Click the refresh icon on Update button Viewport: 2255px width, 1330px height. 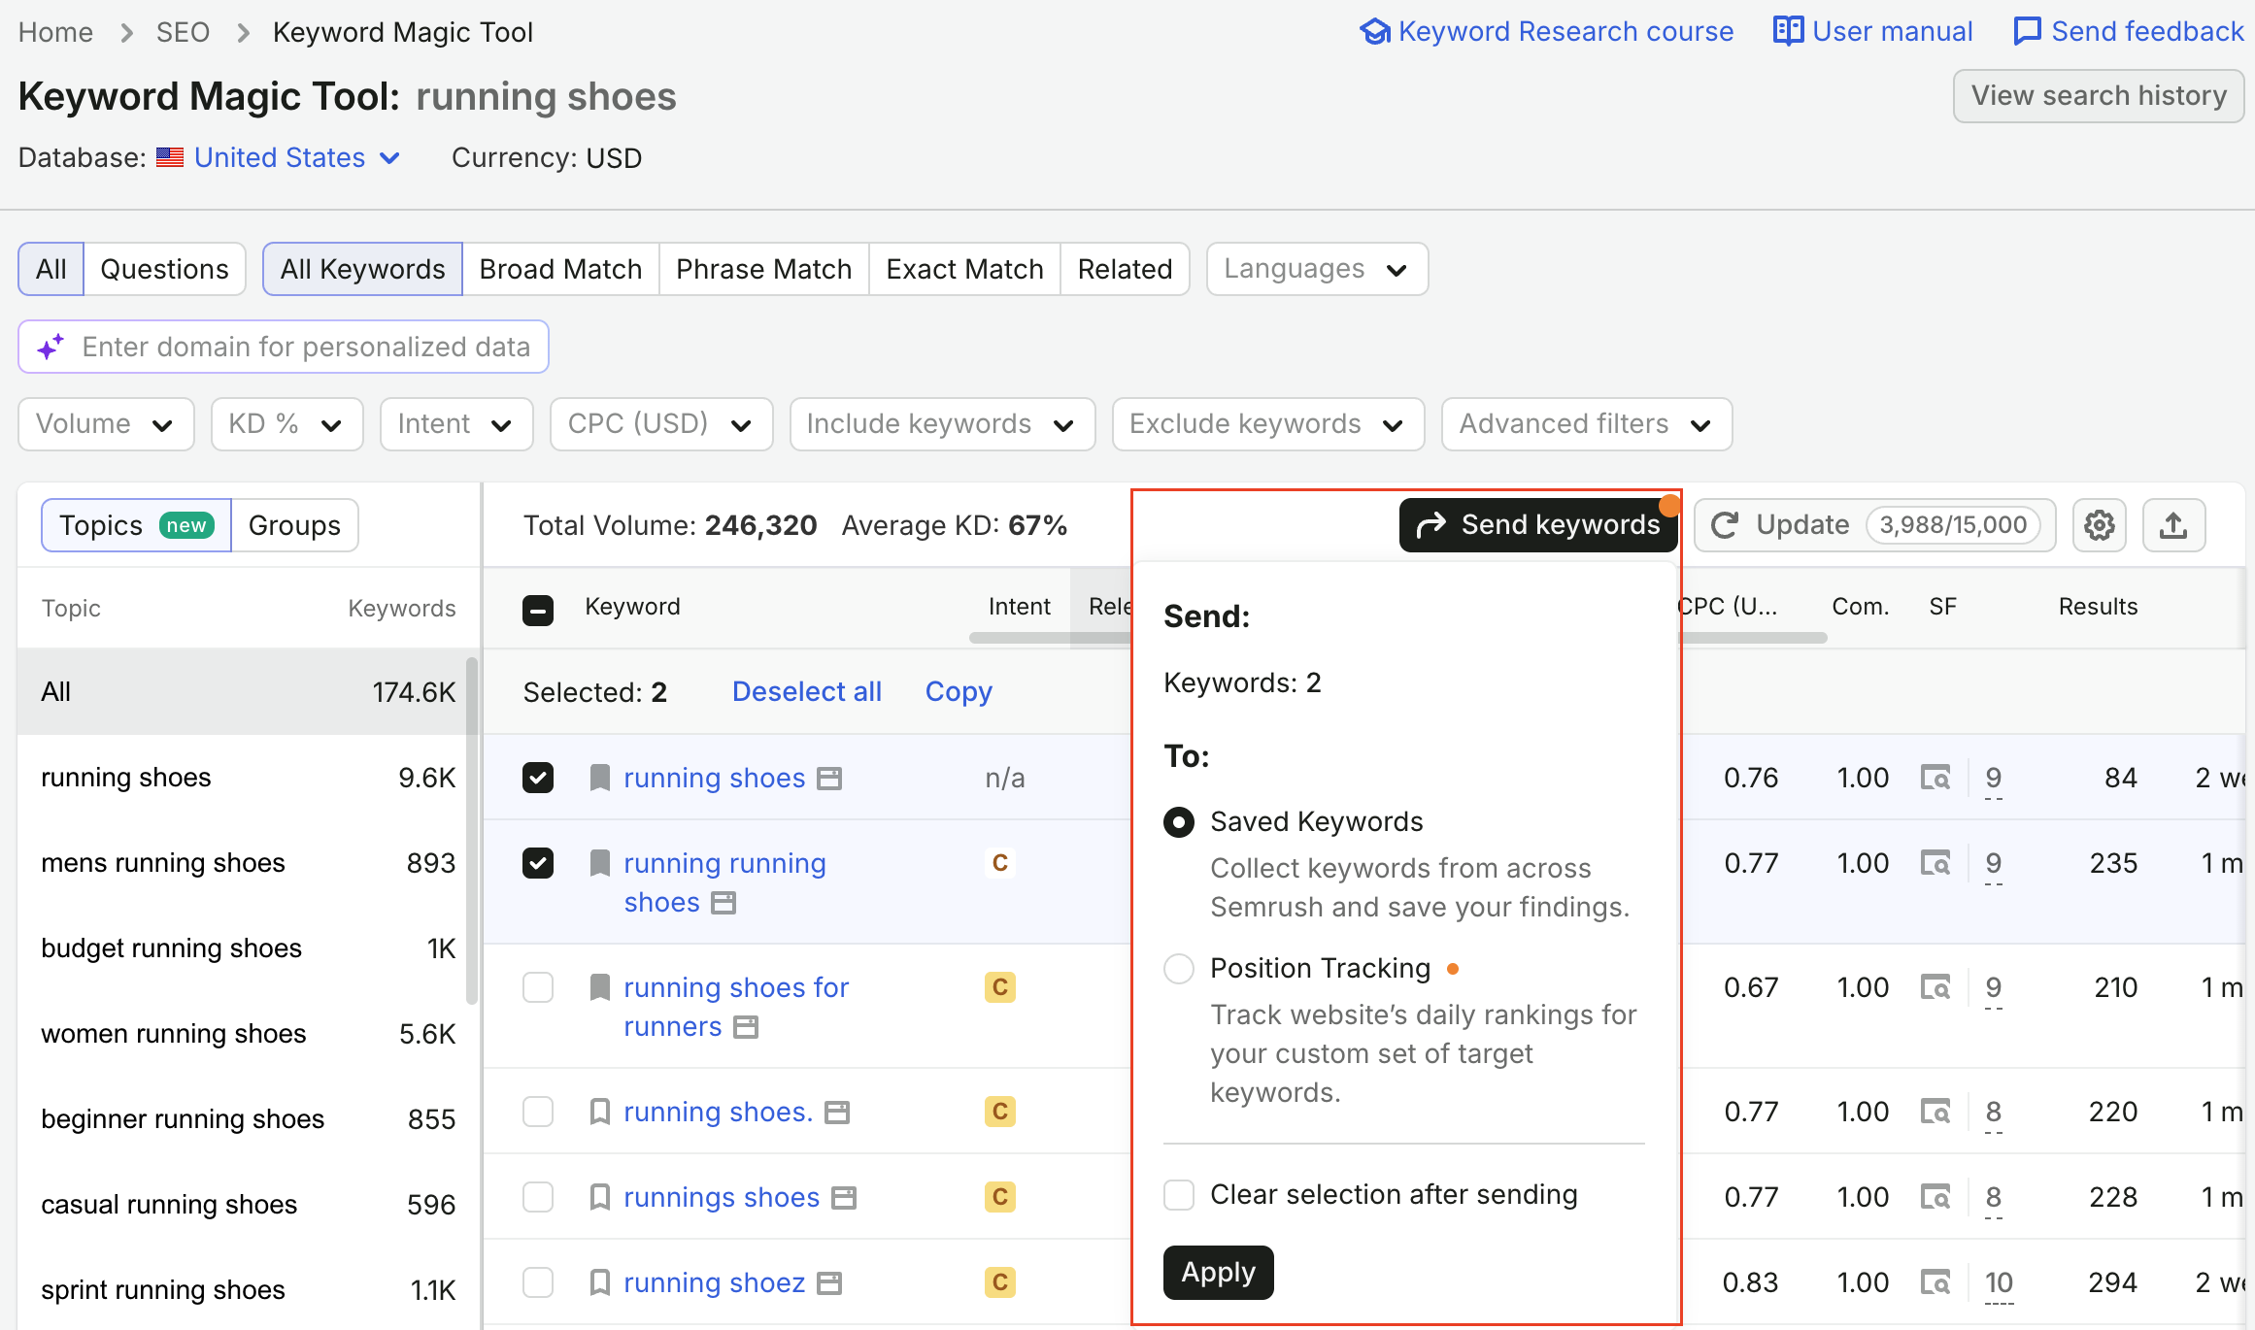tap(1725, 525)
